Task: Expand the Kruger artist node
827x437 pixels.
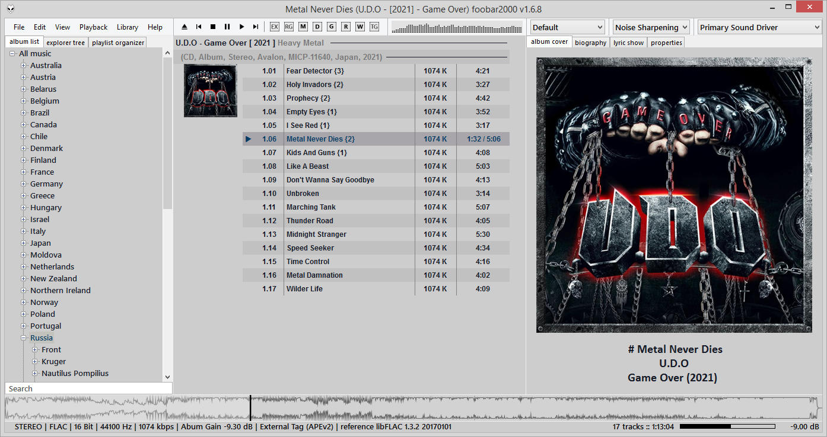Action: pos(35,362)
